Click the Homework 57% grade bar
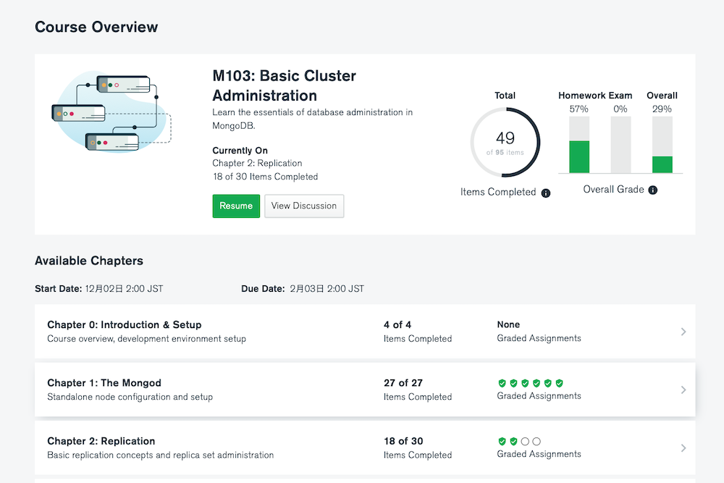 pos(579,145)
